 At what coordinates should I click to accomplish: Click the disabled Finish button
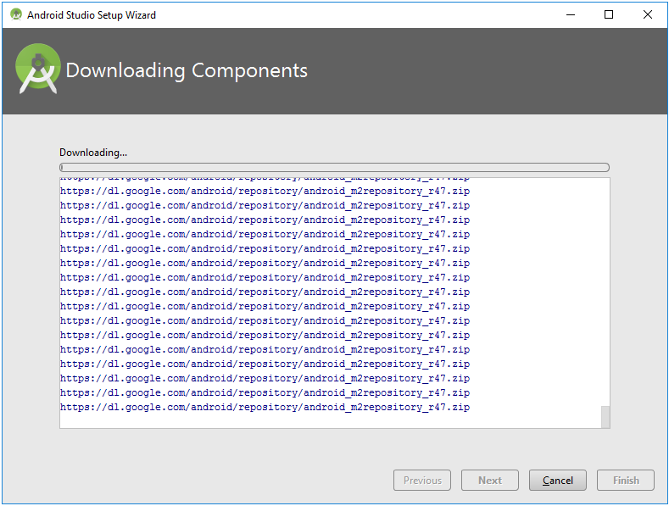point(626,481)
